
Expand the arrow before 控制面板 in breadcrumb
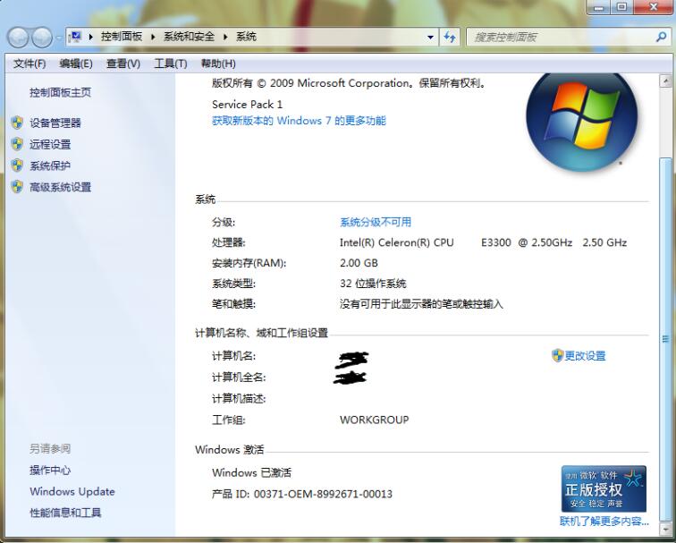[91, 37]
